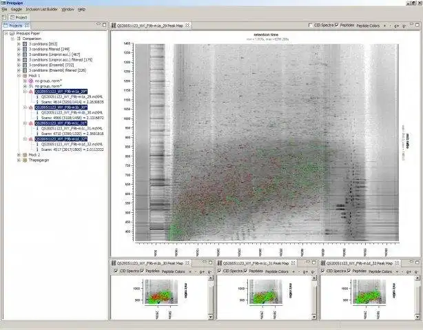Collapse the Mock 1 tree node

coord(19,76)
